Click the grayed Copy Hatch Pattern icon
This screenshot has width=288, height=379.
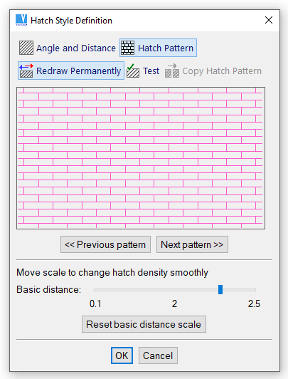pyautogui.click(x=172, y=71)
